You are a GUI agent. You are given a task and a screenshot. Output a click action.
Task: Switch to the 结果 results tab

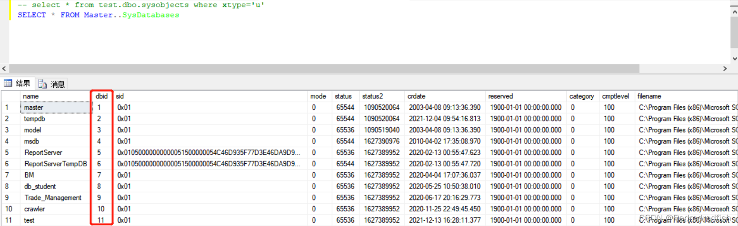pyautogui.click(x=18, y=84)
